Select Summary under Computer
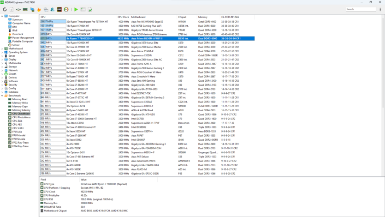Image resolution: width=385 pixels, height=217 pixels. (x=18, y=20)
